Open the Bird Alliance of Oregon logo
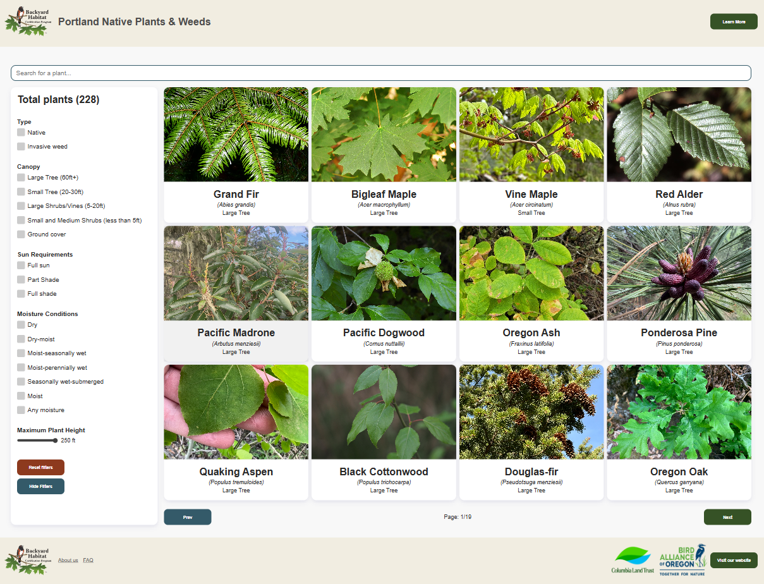 (x=682, y=560)
